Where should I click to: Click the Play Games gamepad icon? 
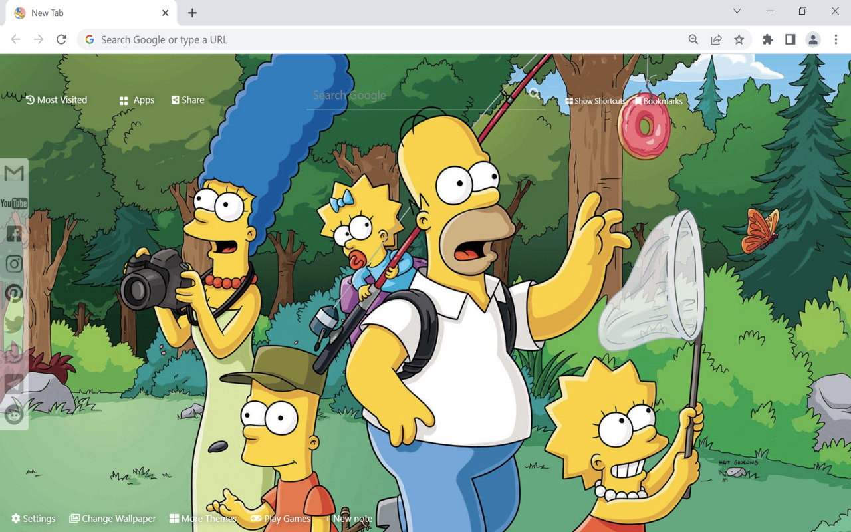click(x=256, y=518)
